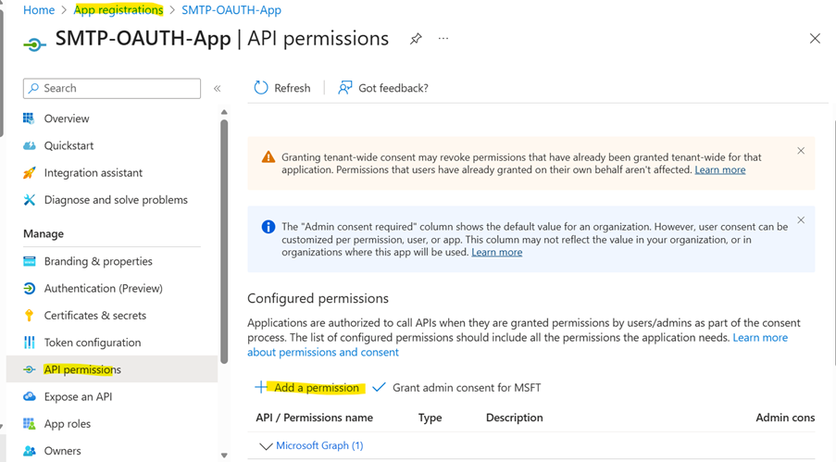Collapse the Microsoft Graph (1) permissions group
The height and width of the screenshot is (462, 836).
click(x=266, y=446)
